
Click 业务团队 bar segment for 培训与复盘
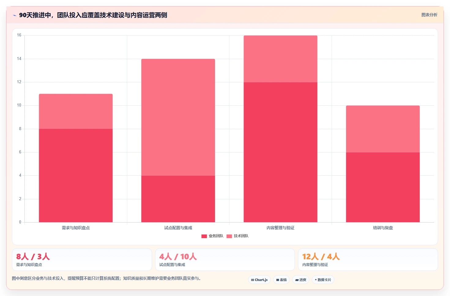383,187
